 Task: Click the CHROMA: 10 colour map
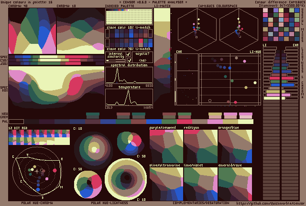[x=80, y=31]
